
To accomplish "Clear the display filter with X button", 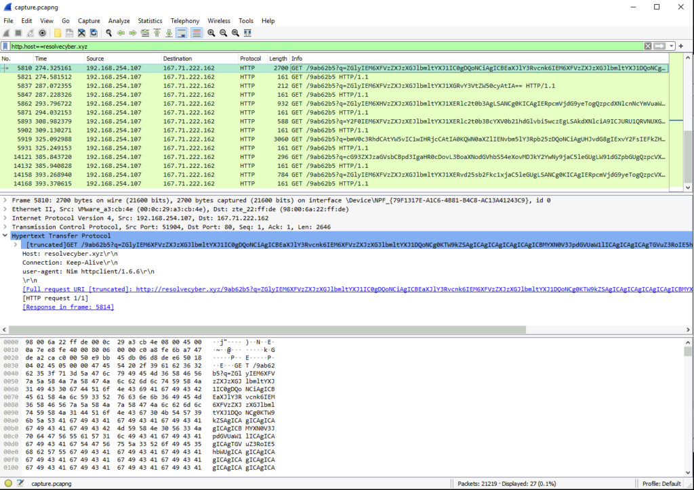I will [x=648, y=47].
